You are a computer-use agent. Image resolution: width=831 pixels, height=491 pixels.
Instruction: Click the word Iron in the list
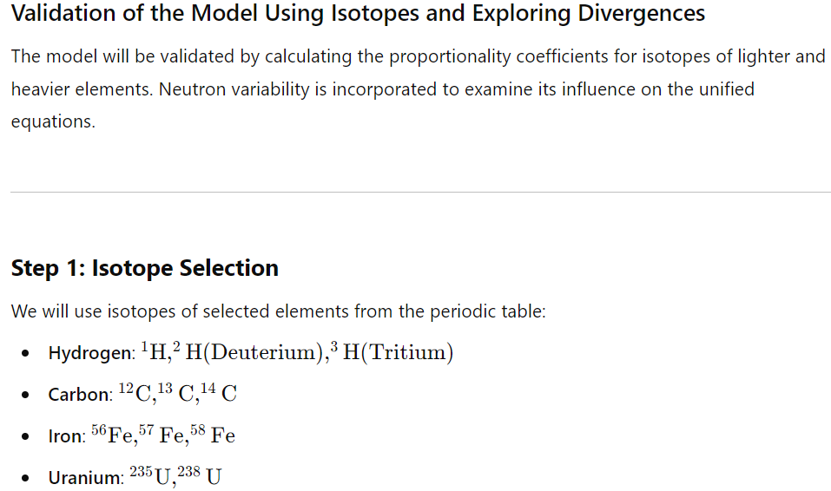(x=66, y=436)
